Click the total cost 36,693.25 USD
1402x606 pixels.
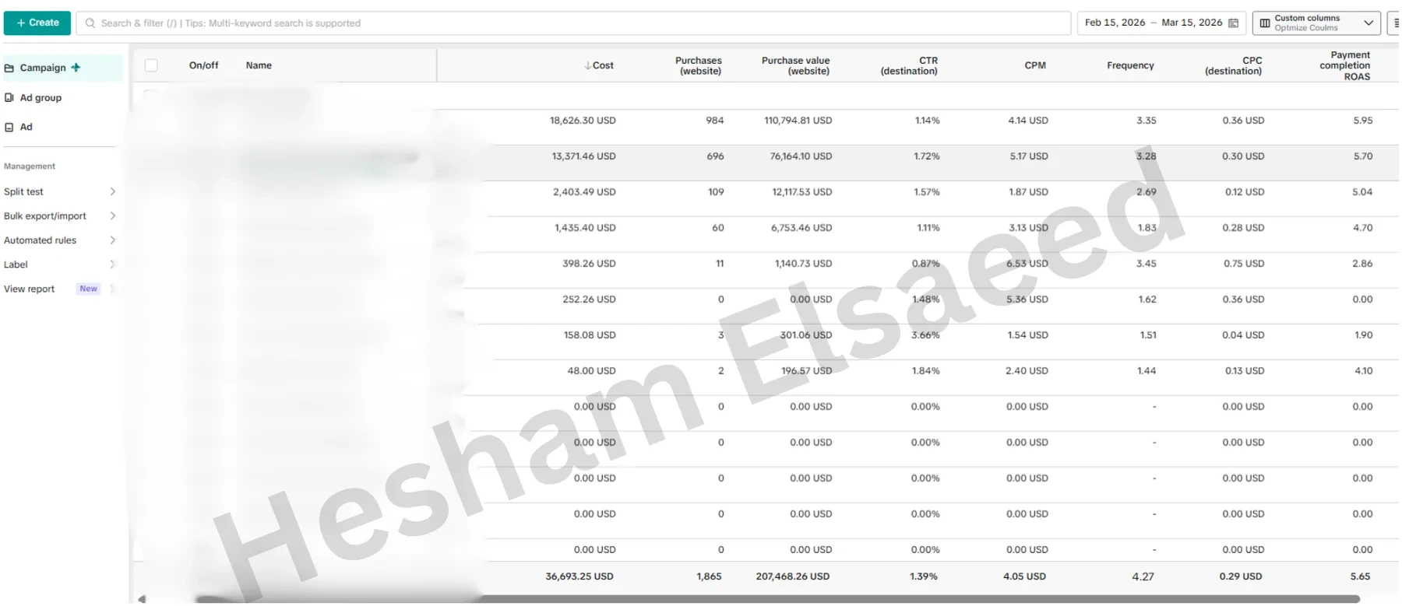click(579, 576)
